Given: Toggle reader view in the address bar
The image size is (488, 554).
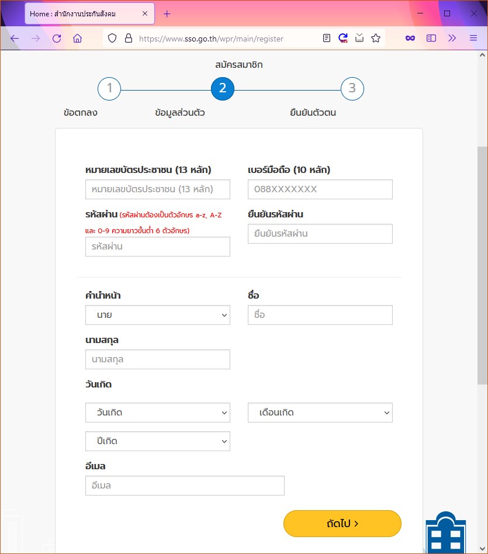Looking at the screenshot, I should click(327, 39).
